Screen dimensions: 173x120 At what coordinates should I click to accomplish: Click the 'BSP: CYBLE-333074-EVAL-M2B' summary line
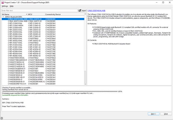click(13, 103)
